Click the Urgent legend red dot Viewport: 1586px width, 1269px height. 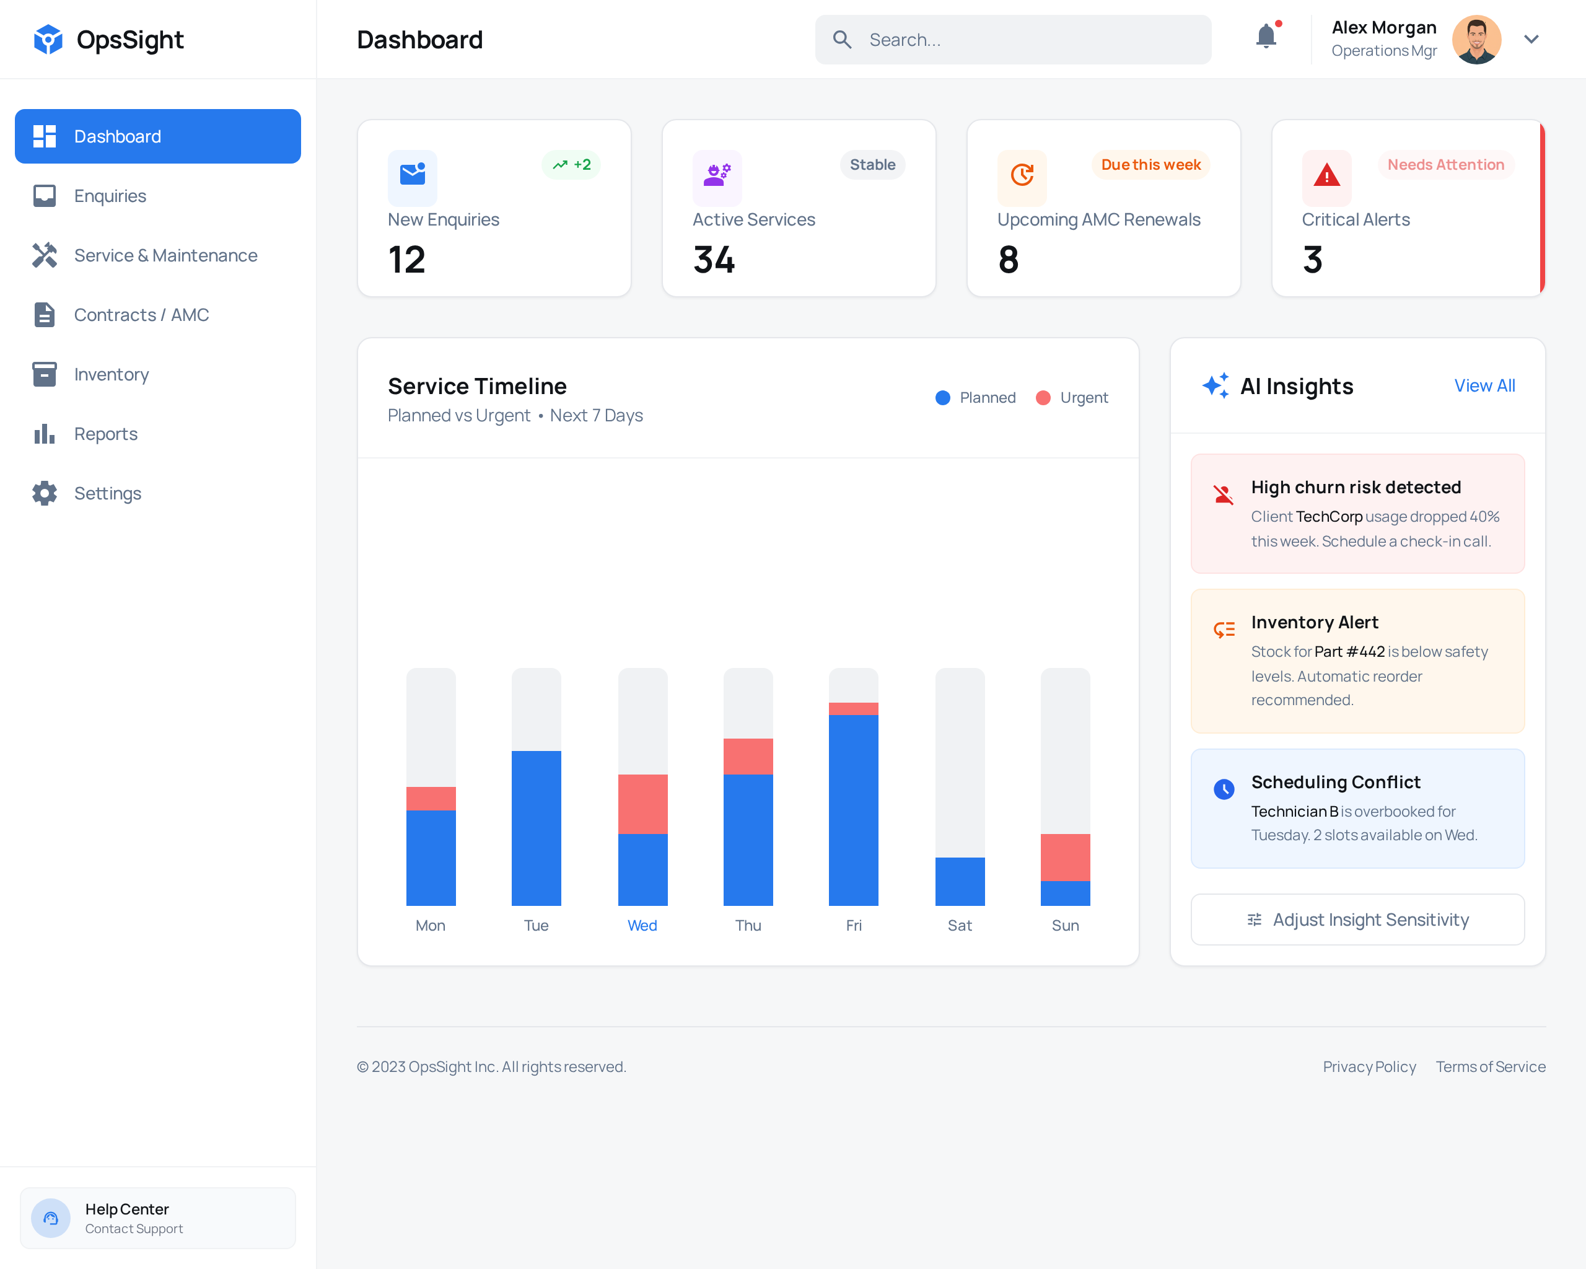[1043, 398]
